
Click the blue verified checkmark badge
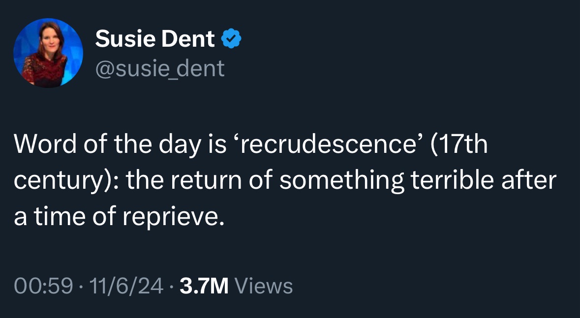(x=231, y=38)
